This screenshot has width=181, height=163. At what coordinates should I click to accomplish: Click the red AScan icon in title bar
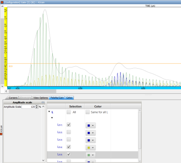[2, 2]
